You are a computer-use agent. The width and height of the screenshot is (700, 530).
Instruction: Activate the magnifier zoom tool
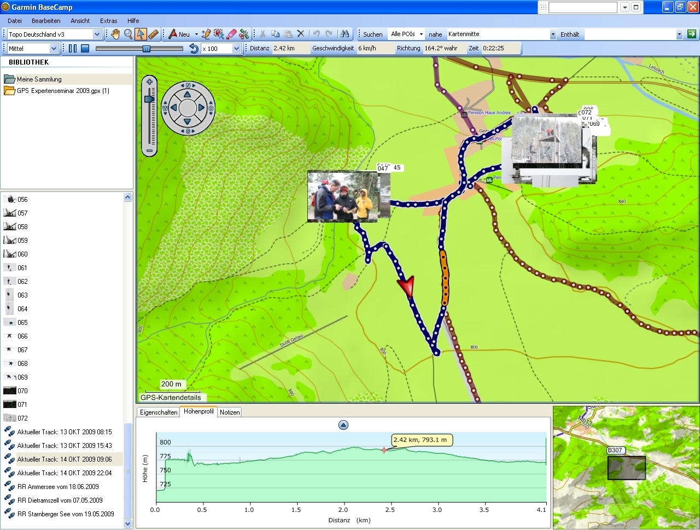[128, 34]
